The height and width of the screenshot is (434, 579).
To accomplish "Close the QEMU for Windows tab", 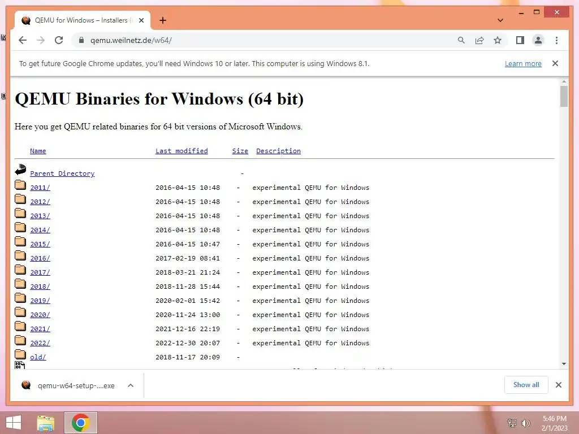I will (141, 20).
